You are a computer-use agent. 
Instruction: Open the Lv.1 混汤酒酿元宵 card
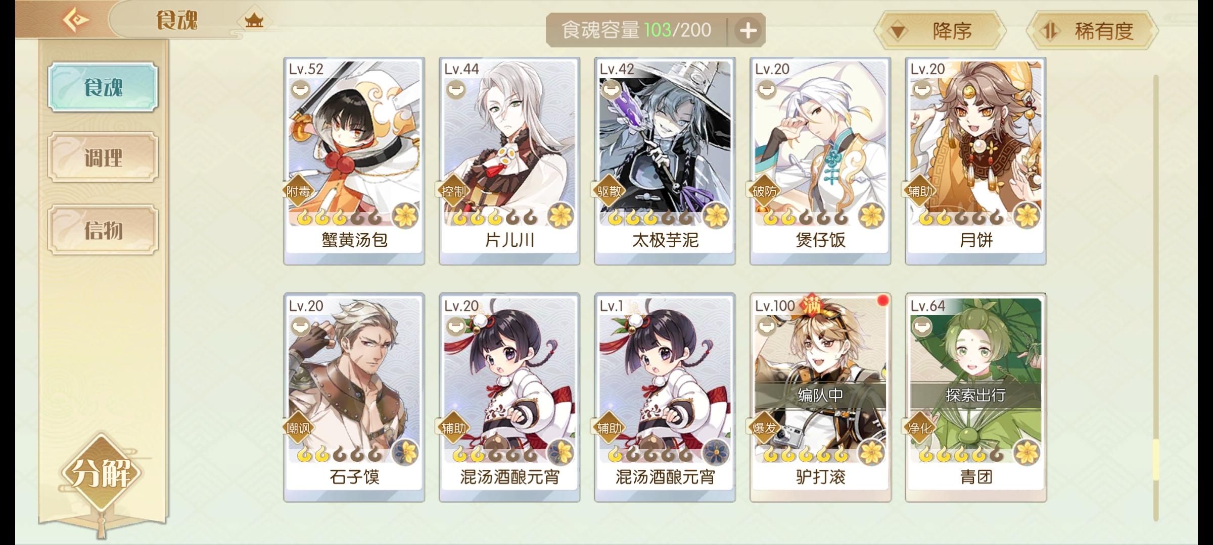(x=665, y=397)
